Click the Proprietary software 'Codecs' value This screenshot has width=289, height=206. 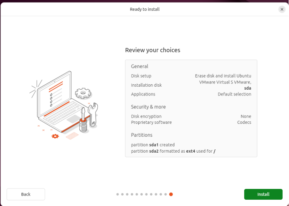[x=244, y=122]
